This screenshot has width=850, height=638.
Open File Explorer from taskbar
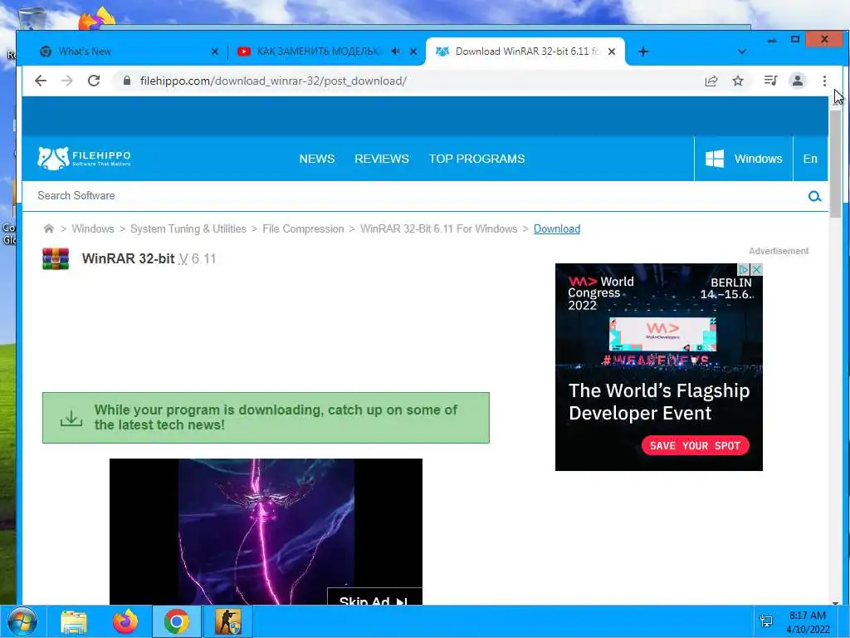[73, 621]
